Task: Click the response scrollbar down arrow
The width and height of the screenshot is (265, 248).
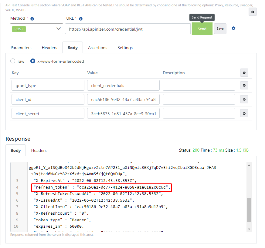Action: (249, 229)
